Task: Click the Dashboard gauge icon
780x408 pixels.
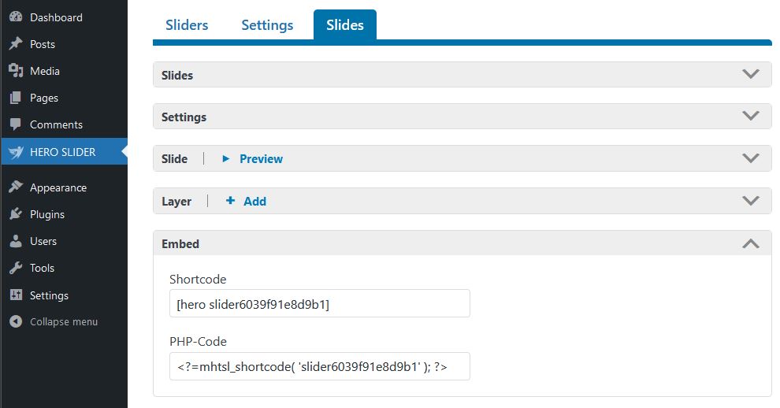Action: (x=16, y=17)
